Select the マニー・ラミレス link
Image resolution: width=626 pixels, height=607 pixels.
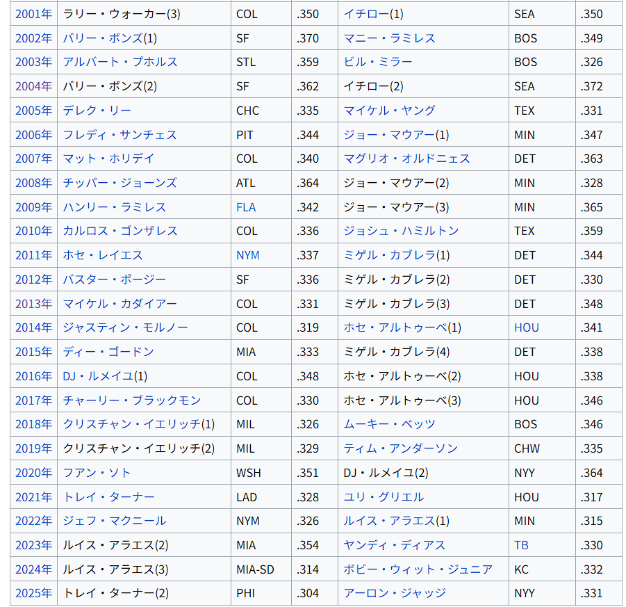point(389,38)
